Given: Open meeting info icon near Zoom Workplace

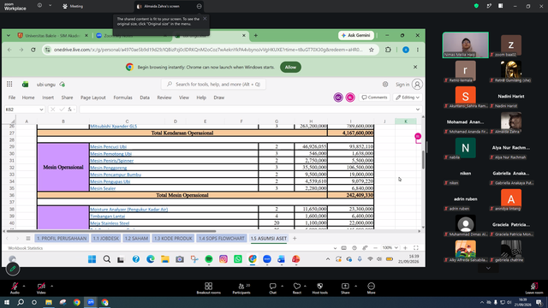Looking at the screenshot, I should 39,6.
